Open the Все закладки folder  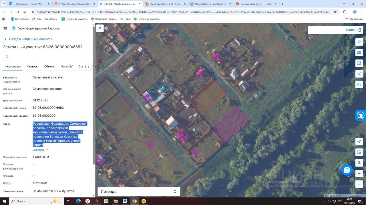pyautogui.click(x=354, y=19)
